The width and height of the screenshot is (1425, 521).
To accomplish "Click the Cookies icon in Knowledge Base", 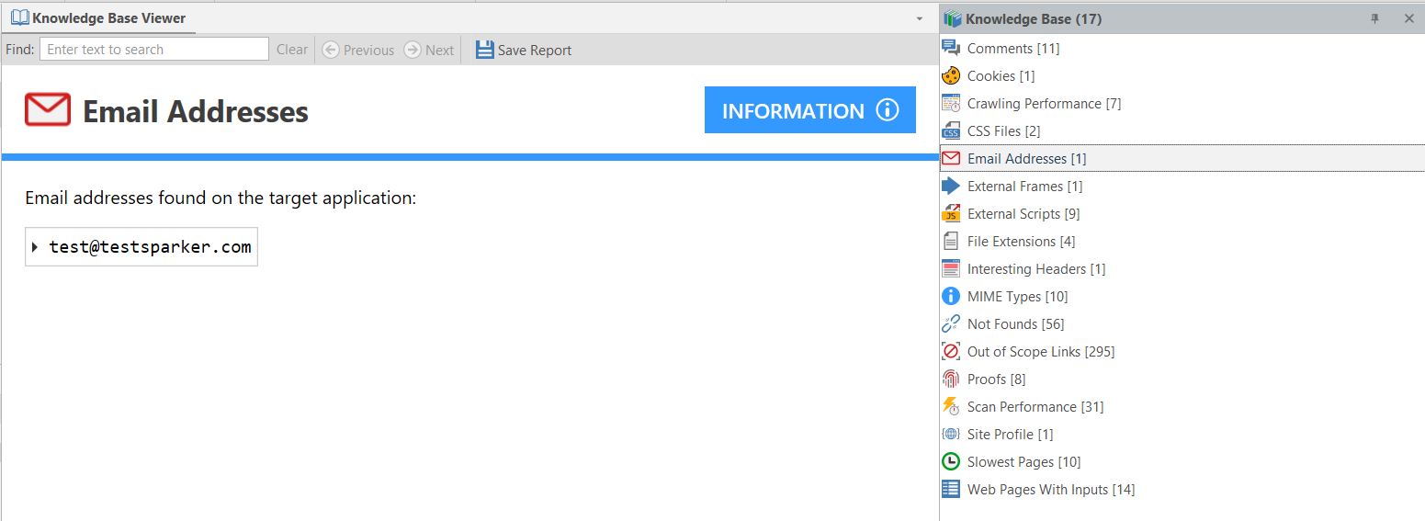I will click(951, 76).
